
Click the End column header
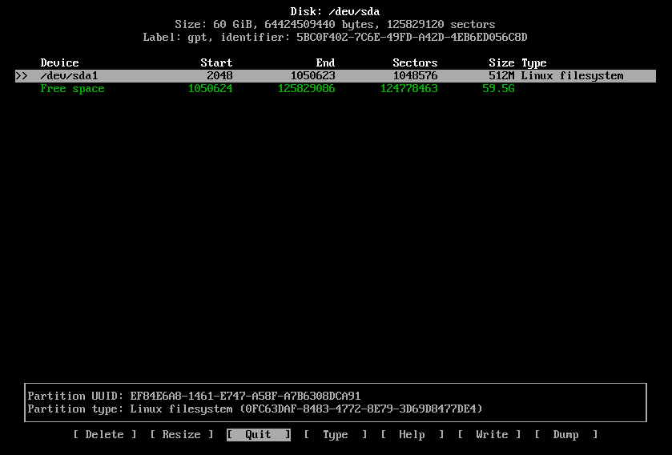coord(325,63)
